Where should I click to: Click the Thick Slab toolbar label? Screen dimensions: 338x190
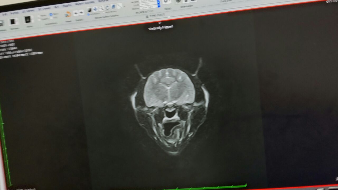coord(226,1)
